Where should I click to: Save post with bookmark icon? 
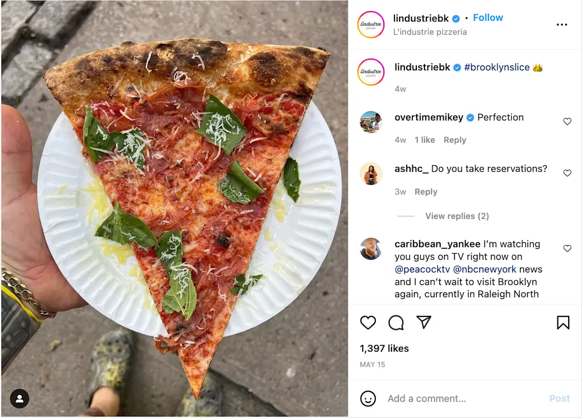(x=563, y=323)
